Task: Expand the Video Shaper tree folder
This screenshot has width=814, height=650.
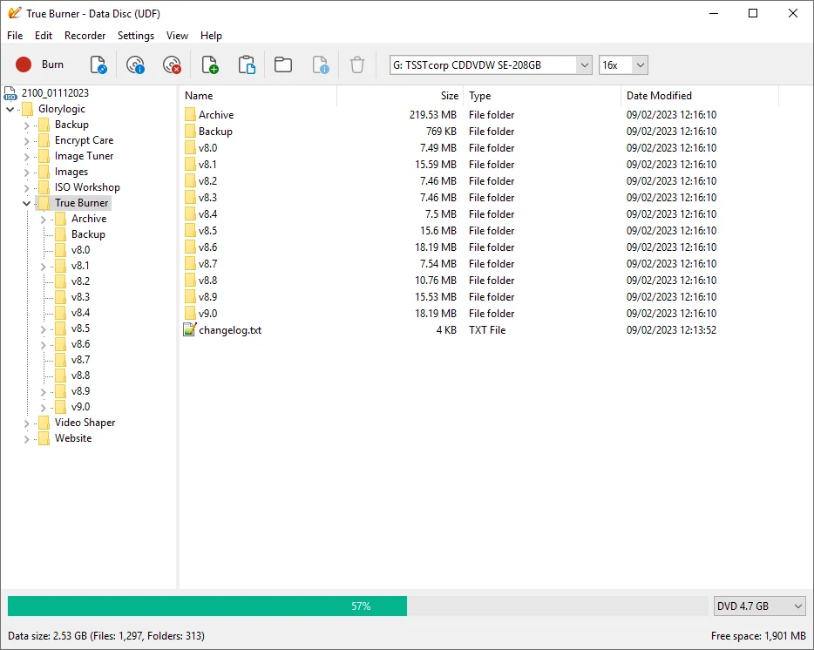Action: point(26,423)
